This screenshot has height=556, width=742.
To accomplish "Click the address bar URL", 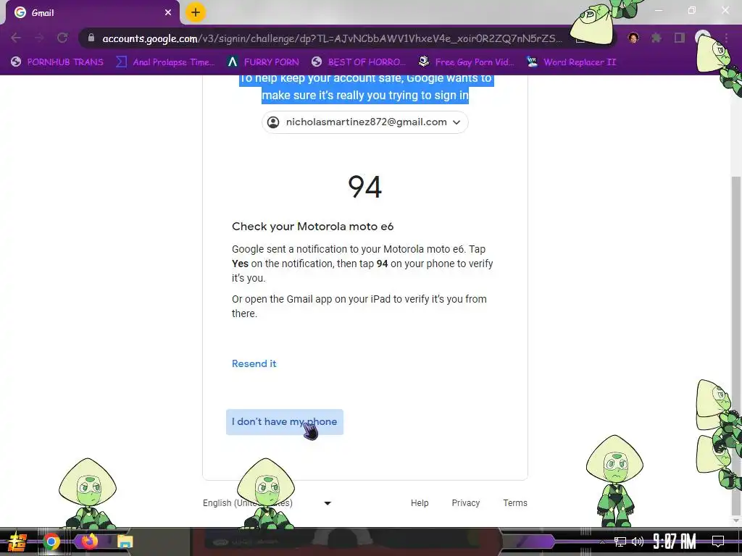I will [332, 38].
